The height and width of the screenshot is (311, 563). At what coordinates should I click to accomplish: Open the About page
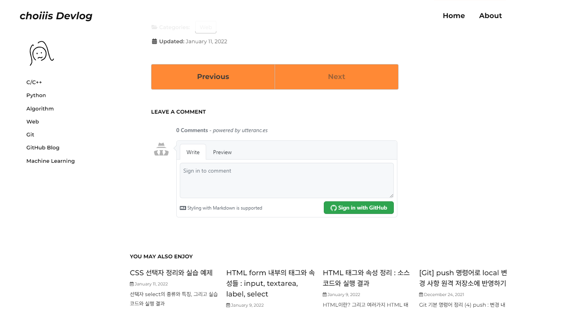pos(490,16)
